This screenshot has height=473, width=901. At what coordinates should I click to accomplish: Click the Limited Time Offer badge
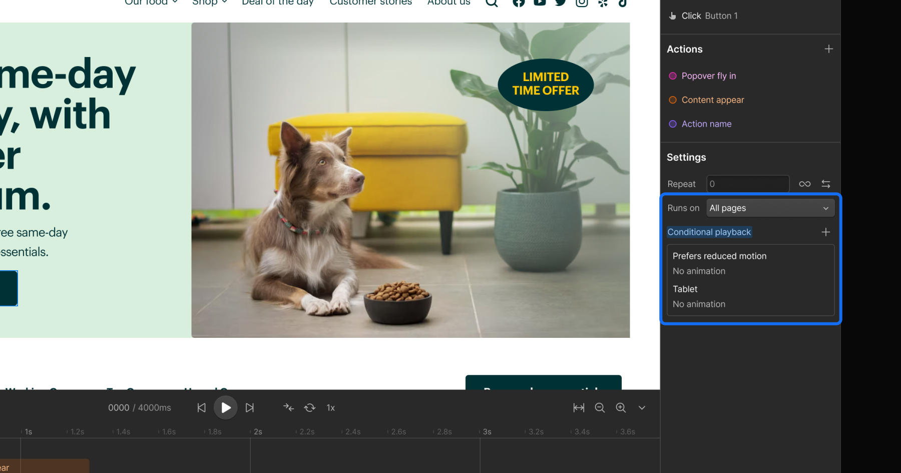point(546,84)
